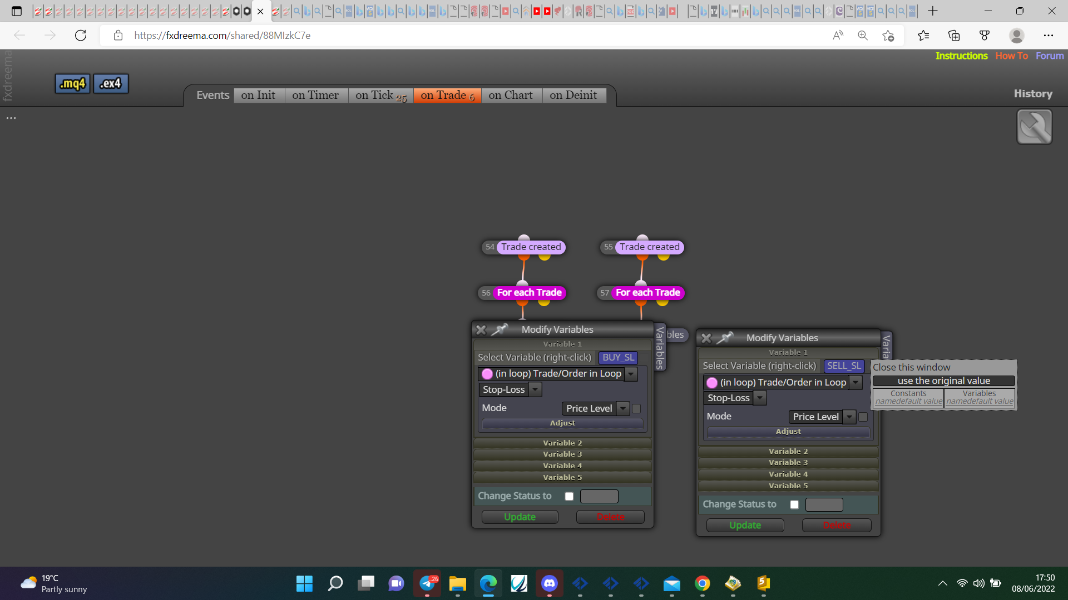
Task: Select the SELL_SL variable field
Action: [x=844, y=366]
